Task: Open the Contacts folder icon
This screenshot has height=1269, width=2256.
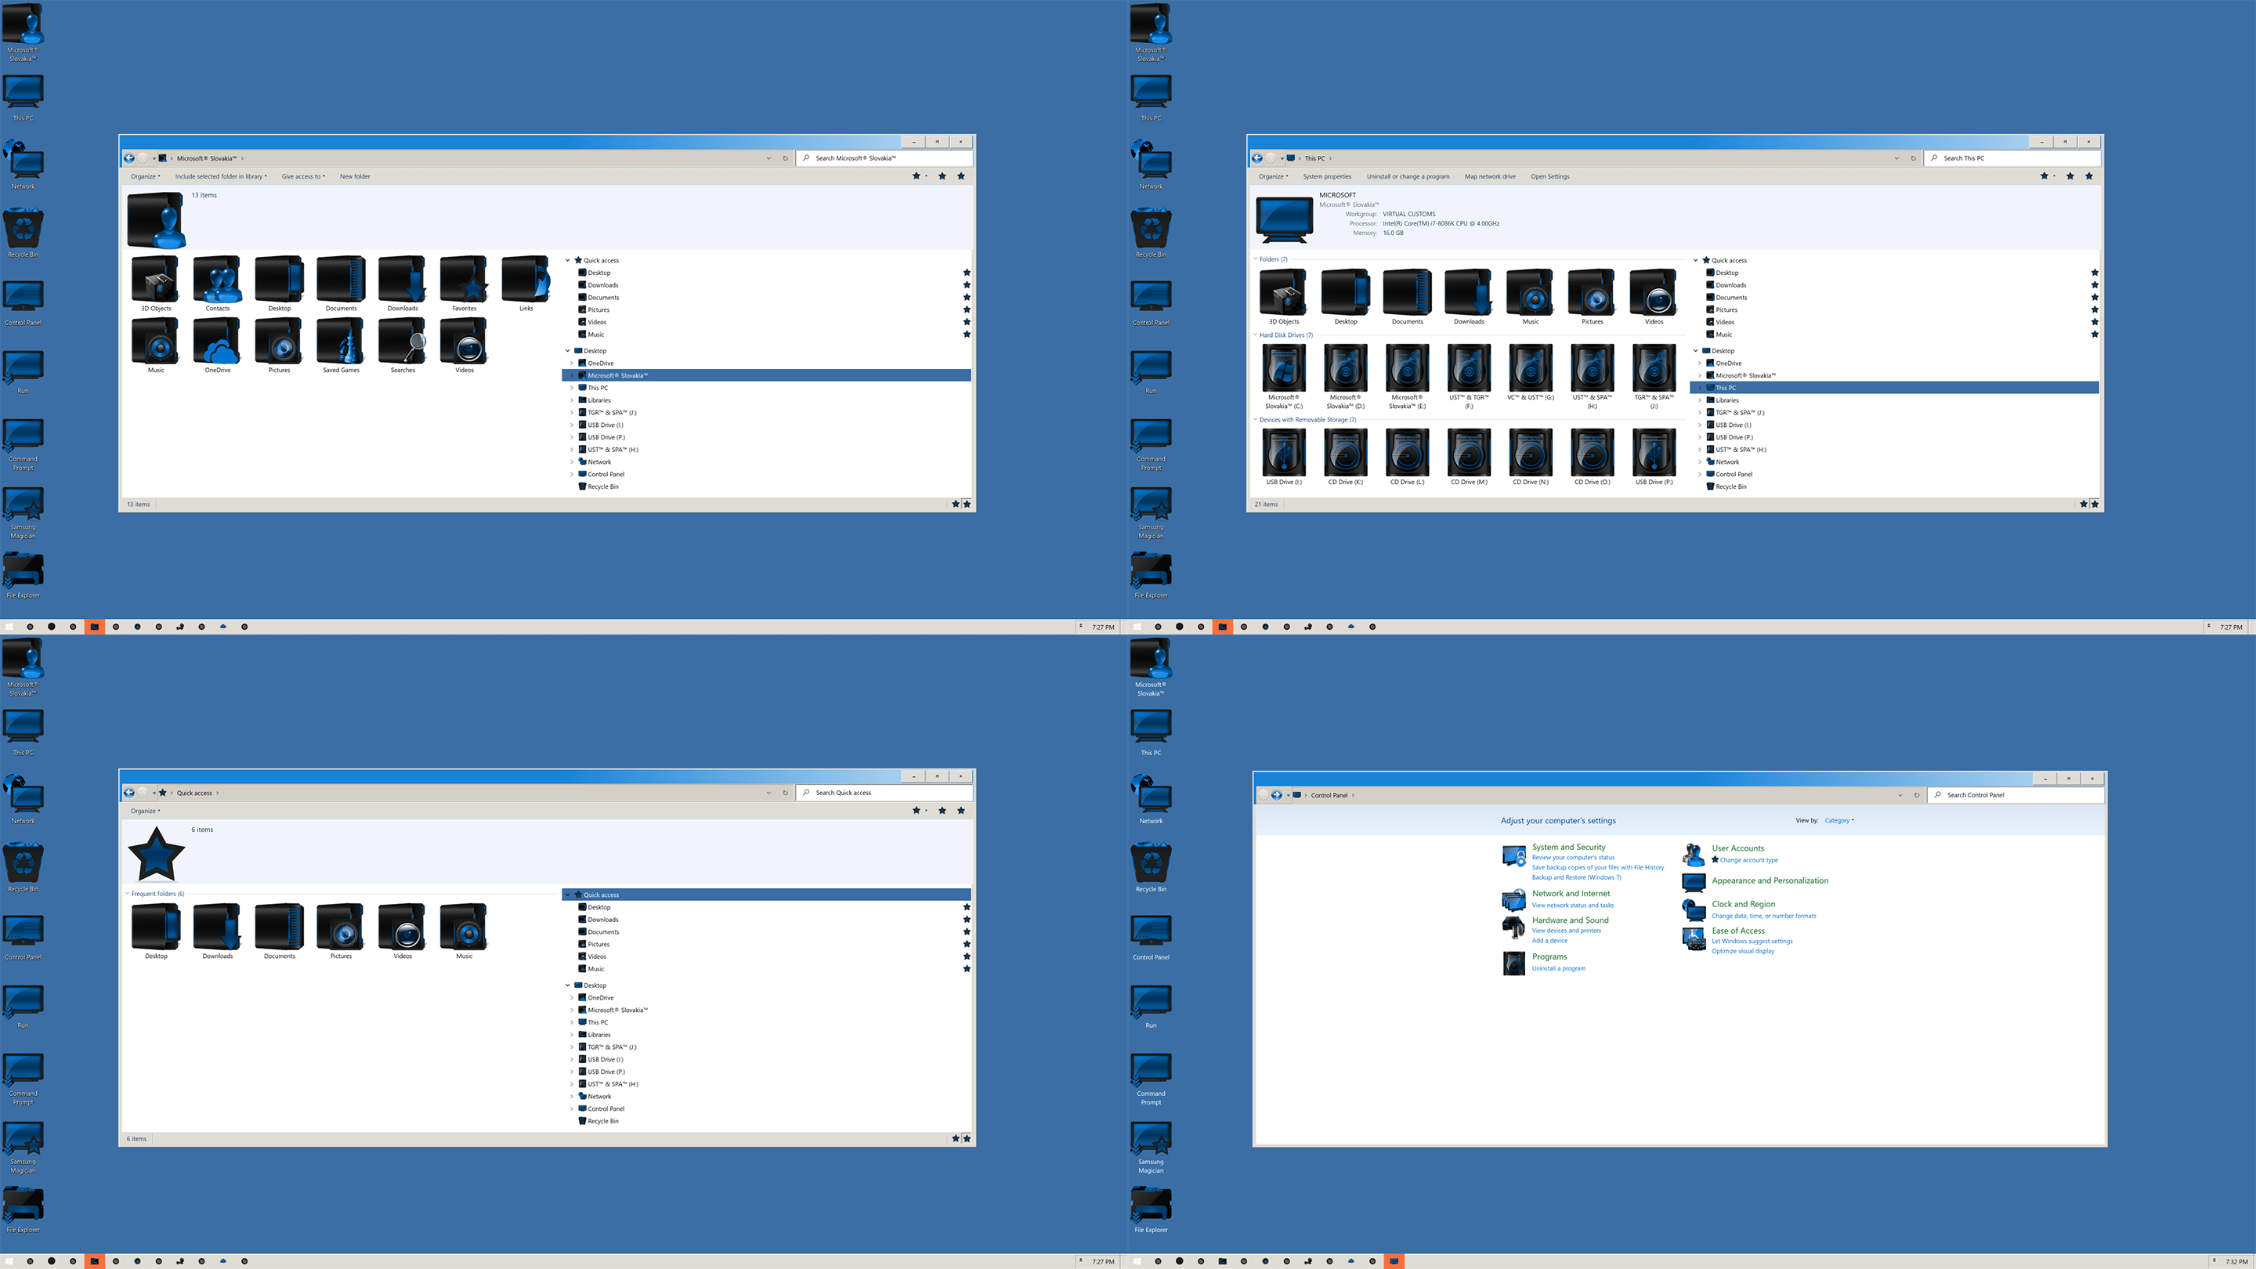Action: (217, 280)
